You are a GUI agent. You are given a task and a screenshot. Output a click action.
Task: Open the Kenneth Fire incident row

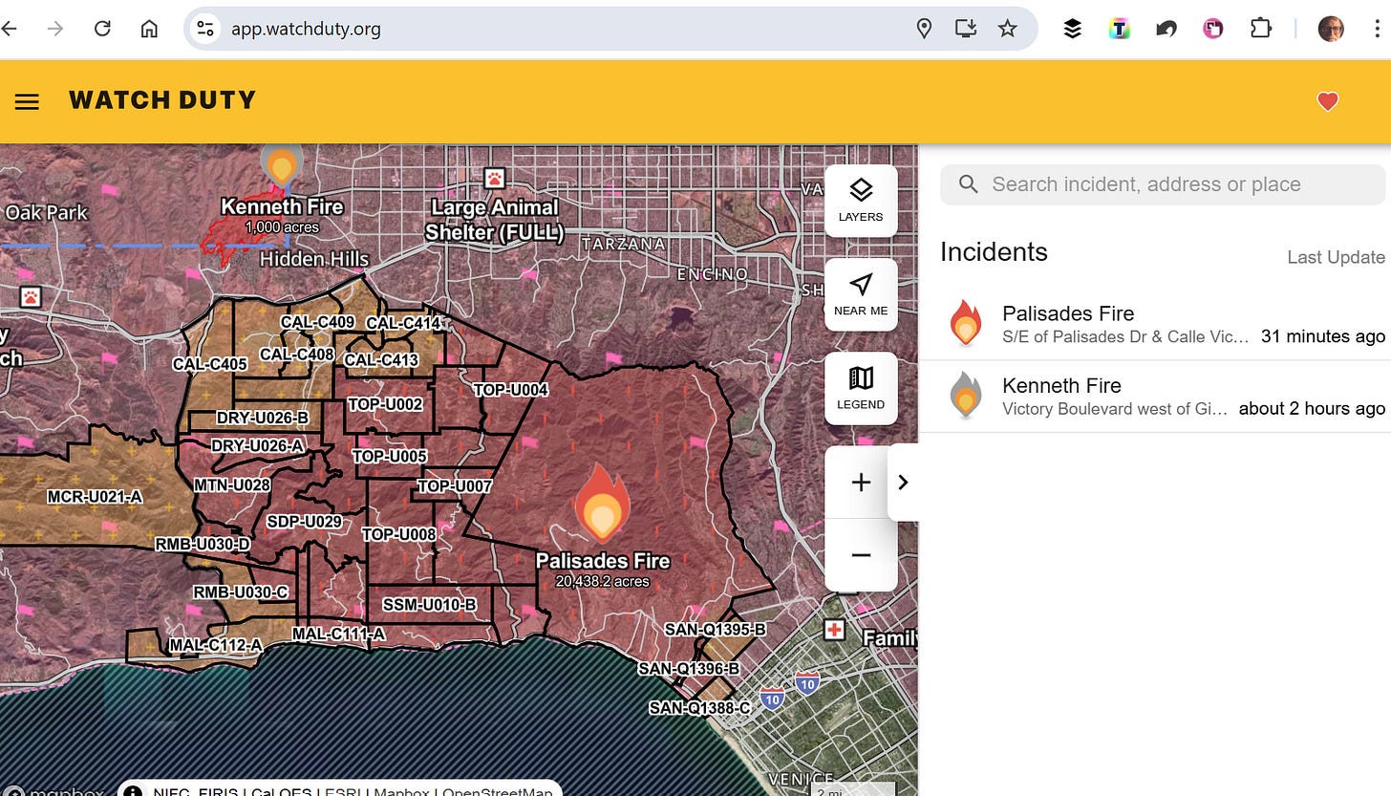pos(1154,397)
